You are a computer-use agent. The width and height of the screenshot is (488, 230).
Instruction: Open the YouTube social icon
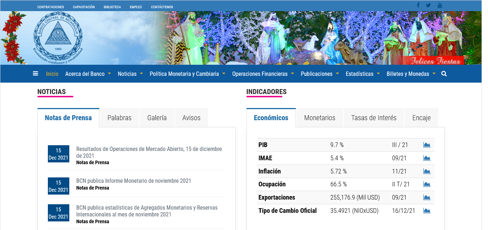tap(440, 5)
